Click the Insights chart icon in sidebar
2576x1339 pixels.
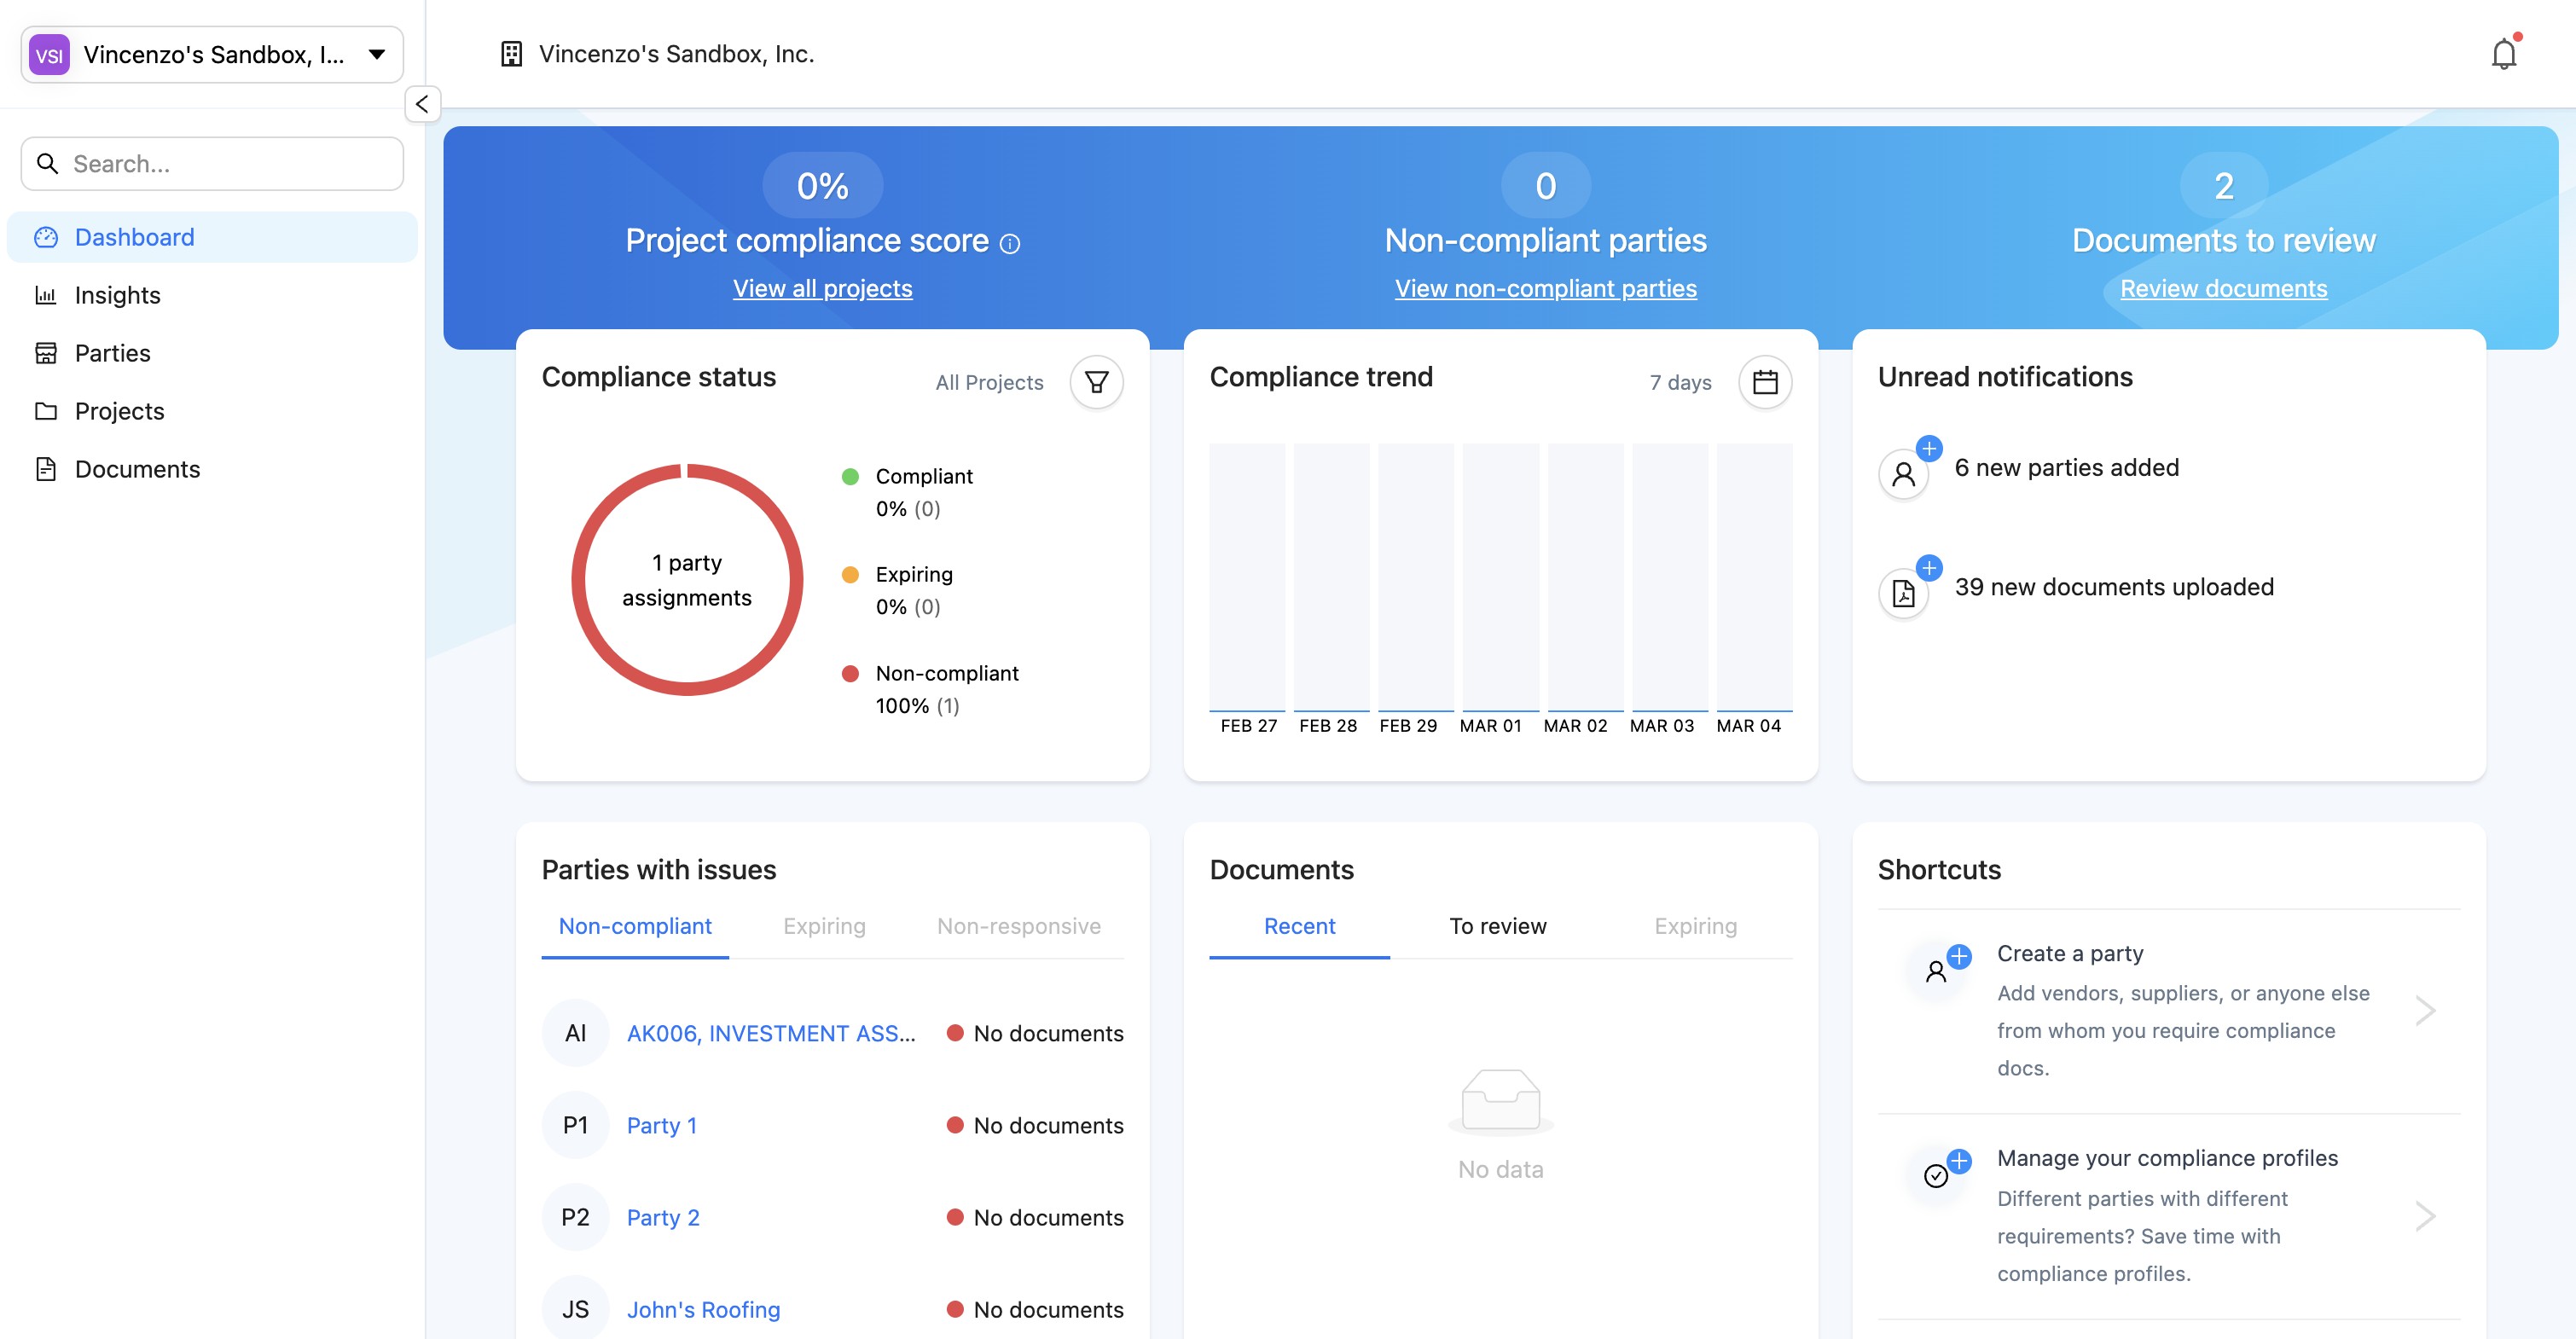(46, 295)
